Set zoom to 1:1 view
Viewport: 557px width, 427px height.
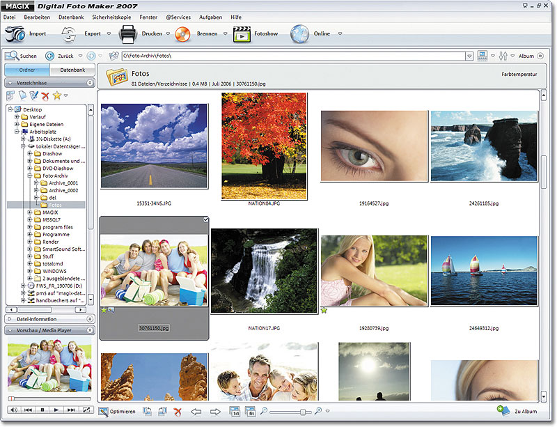tap(235, 412)
